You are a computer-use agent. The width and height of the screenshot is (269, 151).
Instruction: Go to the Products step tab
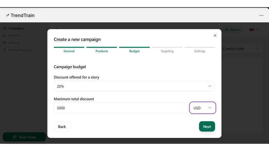point(102,50)
